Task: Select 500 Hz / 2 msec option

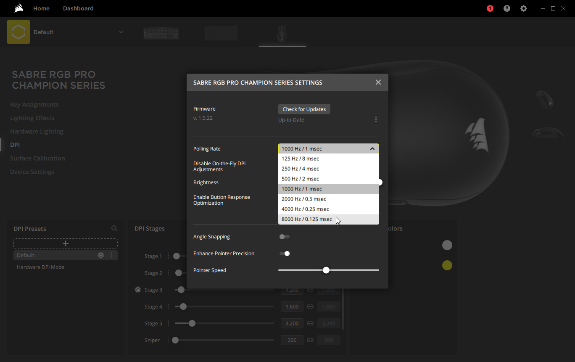Action: (x=329, y=179)
